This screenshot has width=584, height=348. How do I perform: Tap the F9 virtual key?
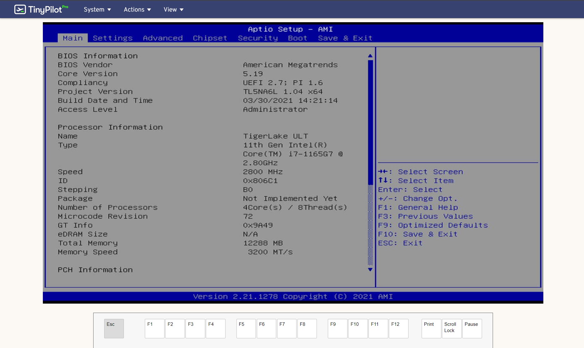point(337,328)
